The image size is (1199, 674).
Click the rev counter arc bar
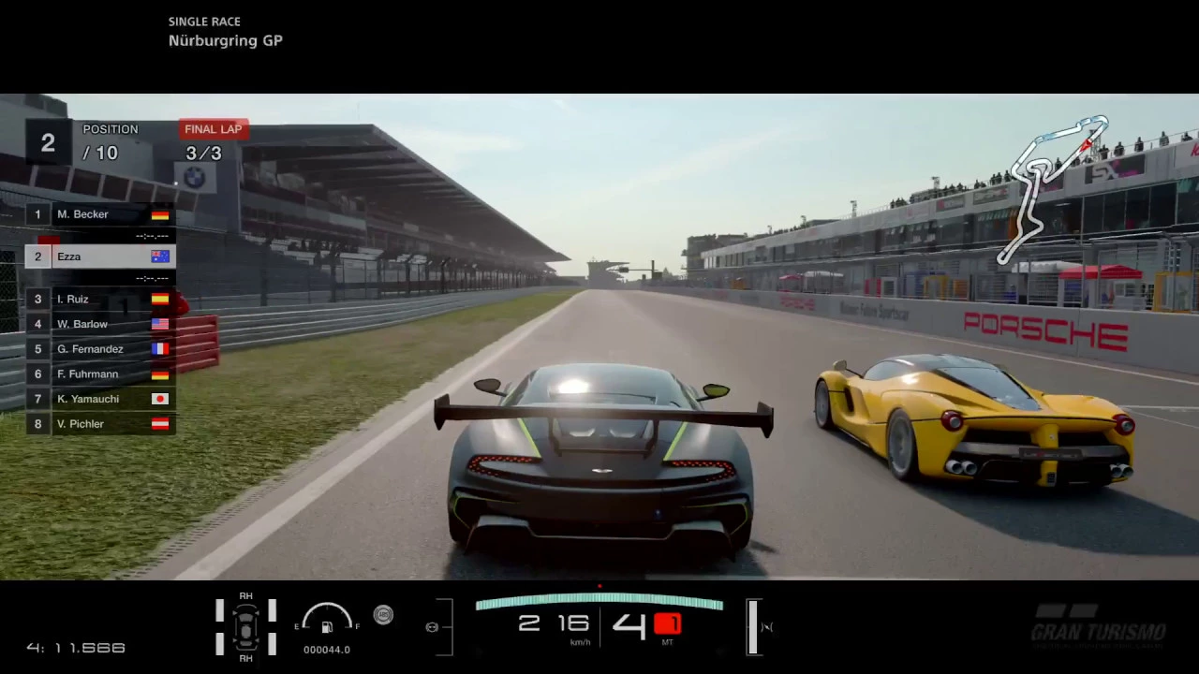599,601
